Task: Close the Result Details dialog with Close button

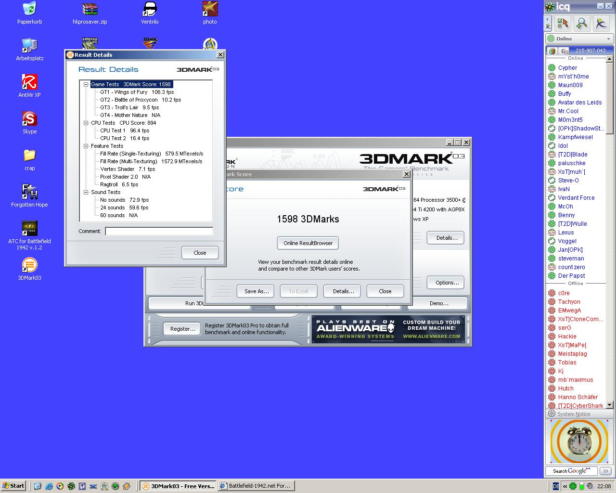Action: (200, 252)
